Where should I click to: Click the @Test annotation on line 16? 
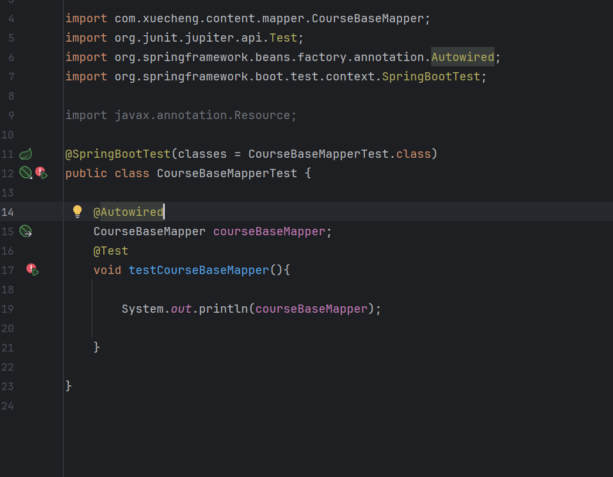pos(111,251)
